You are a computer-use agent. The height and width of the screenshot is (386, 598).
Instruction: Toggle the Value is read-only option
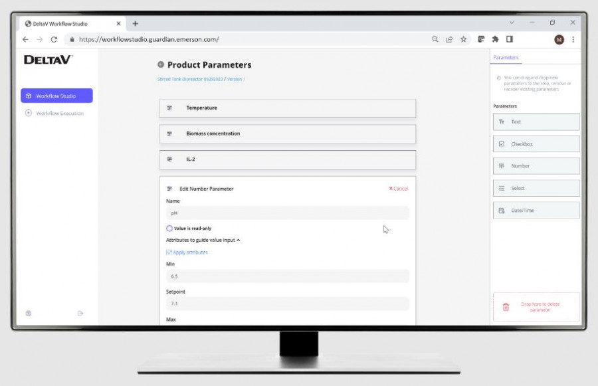tap(169, 228)
